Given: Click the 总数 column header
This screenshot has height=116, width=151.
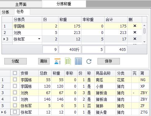Looking at the screenshot, I should pyautogui.click(x=45, y=73).
